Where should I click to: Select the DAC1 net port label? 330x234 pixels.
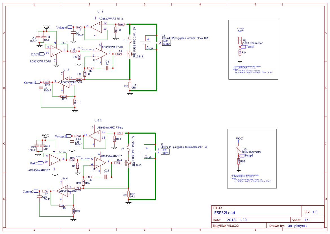coord(38,54)
